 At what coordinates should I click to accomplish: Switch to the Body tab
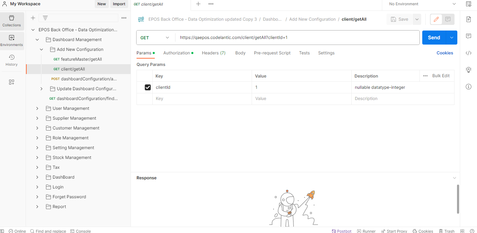240,53
